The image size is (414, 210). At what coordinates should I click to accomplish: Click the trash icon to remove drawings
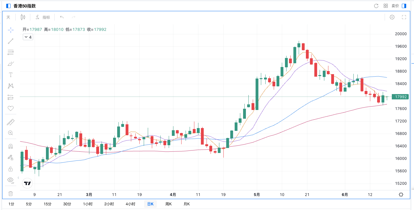11,193
